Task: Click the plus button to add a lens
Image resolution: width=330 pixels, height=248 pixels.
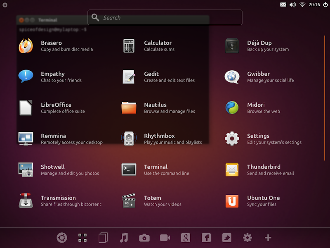Action: (268, 238)
